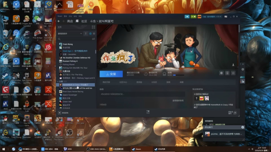Open the 查看最新新闻 news link
This screenshot has height=152, width=271.
[x=178, y=100]
